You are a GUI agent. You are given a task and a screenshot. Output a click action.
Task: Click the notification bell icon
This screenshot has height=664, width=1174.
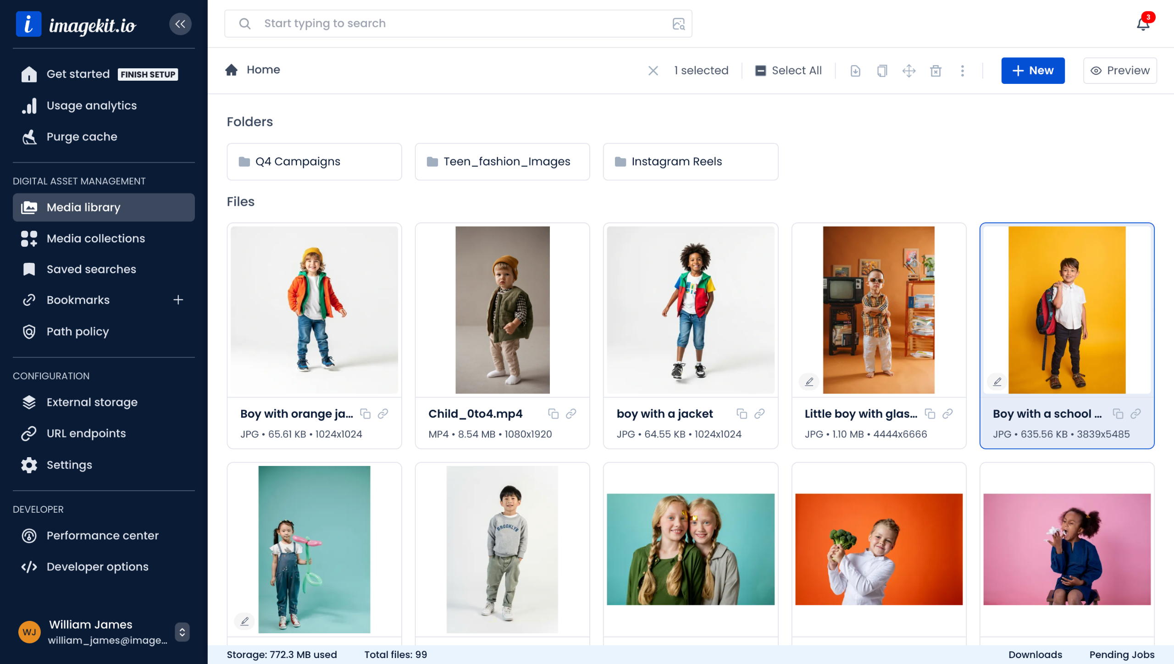click(1143, 24)
